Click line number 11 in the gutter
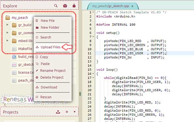Image resolution: width=194 pixels, height=122 pixels. [90, 53]
